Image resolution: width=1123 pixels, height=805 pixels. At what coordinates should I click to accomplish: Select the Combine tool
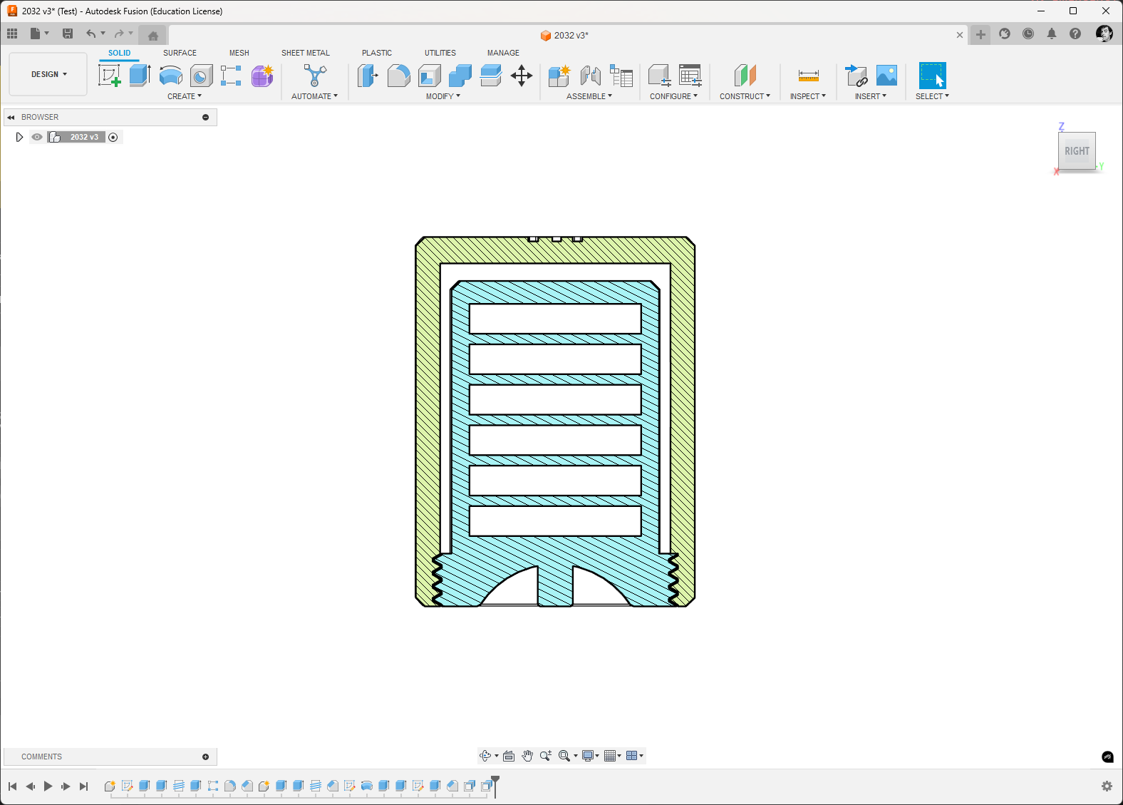[460, 76]
